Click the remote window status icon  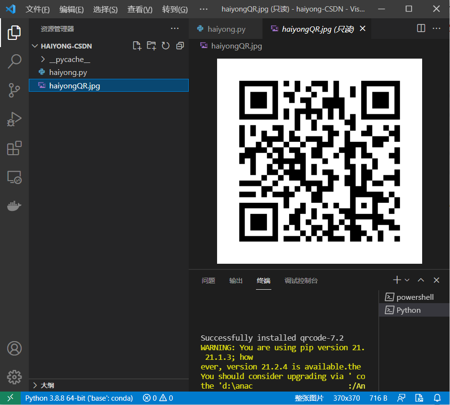(x=11, y=398)
